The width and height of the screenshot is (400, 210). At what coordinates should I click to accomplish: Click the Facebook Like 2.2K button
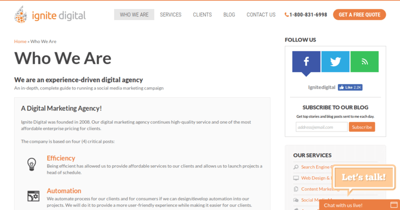(x=350, y=87)
